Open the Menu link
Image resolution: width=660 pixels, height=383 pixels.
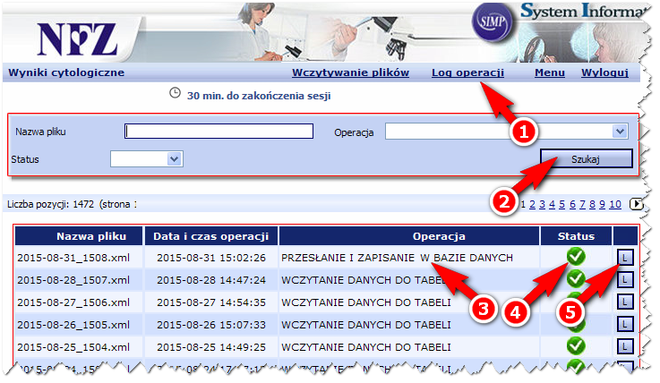[549, 72]
